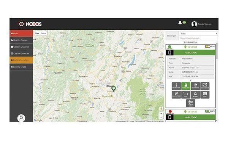Open Licencia Gratis menu item
Screen dimensions: 228x143
pos(21,67)
